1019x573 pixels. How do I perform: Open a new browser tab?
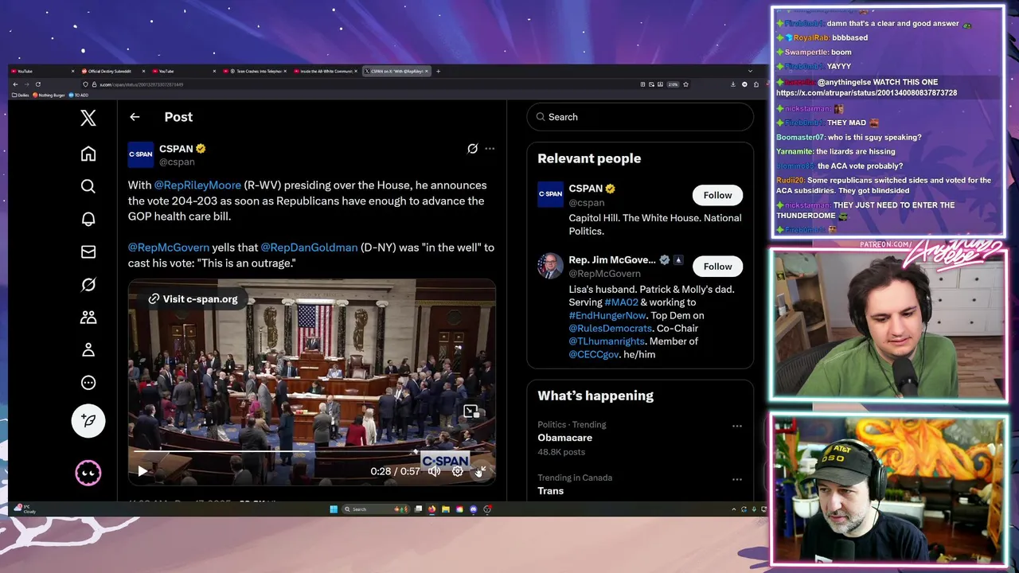tap(438, 71)
